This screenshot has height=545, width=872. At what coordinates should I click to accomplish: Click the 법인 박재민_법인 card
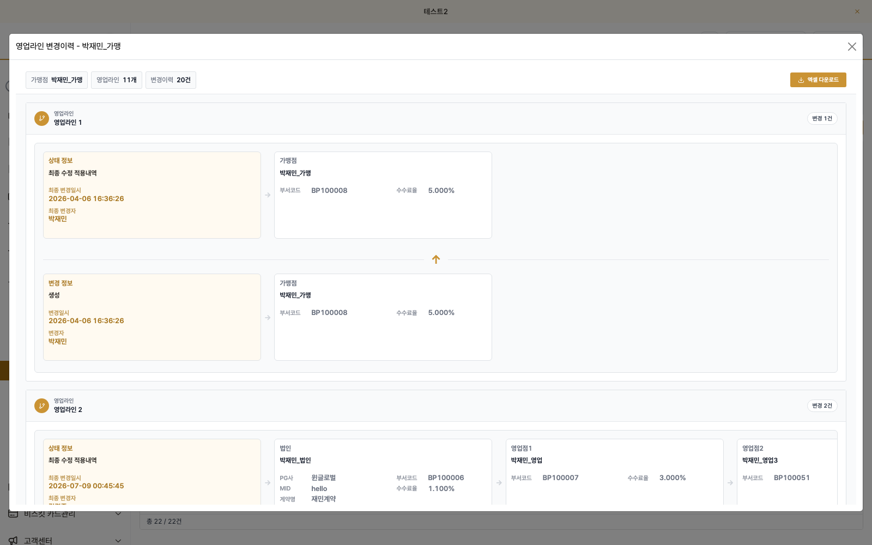(x=383, y=472)
